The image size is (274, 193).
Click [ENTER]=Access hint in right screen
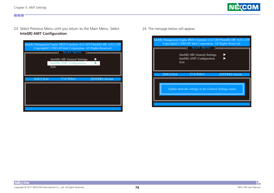point(231,74)
